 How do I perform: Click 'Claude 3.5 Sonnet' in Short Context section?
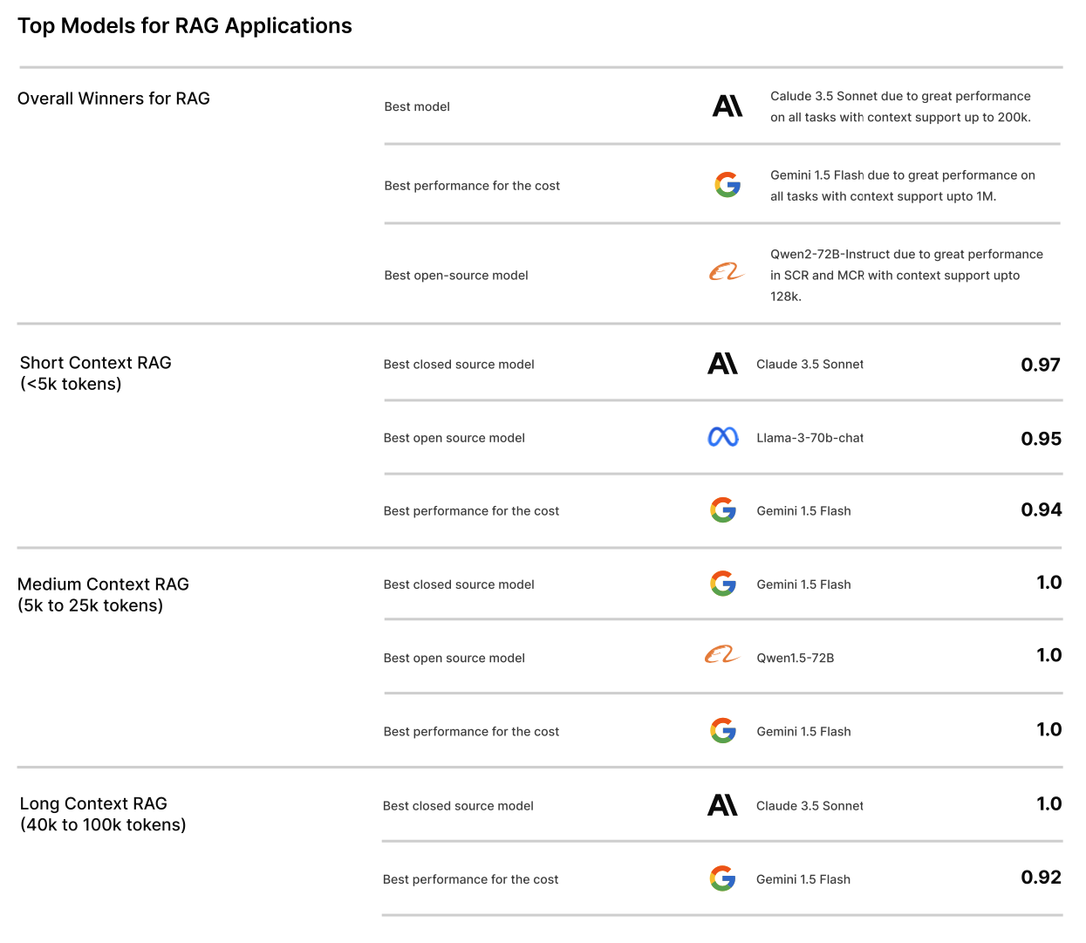point(809,365)
